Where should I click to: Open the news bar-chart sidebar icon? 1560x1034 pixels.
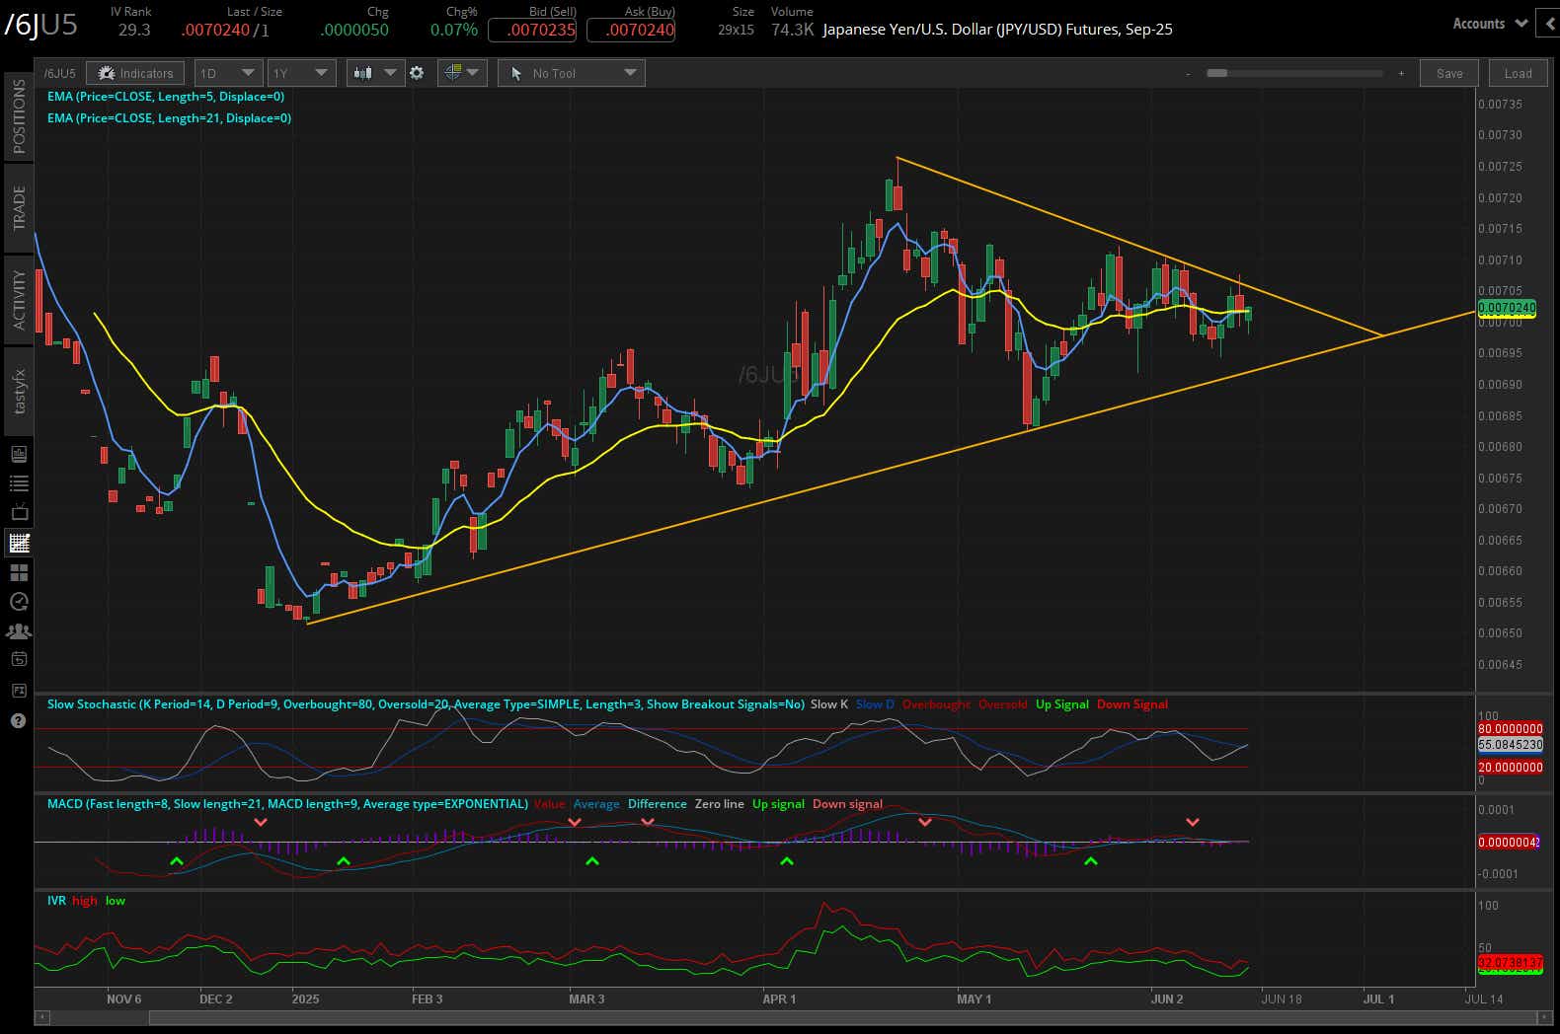coord(19,455)
